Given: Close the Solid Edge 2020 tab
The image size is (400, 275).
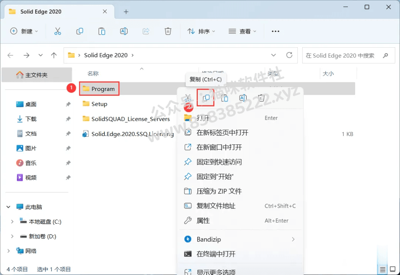Looking at the screenshot, I should tap(105, 11).
